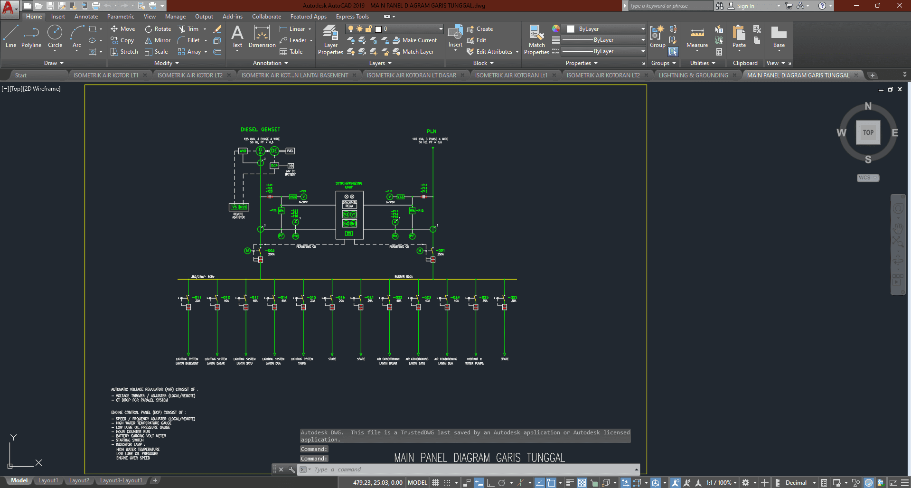Screen dimensions: 911x488
Task: Toggle the drawing grid display in status bar
Action: click(x=435, y=483)
